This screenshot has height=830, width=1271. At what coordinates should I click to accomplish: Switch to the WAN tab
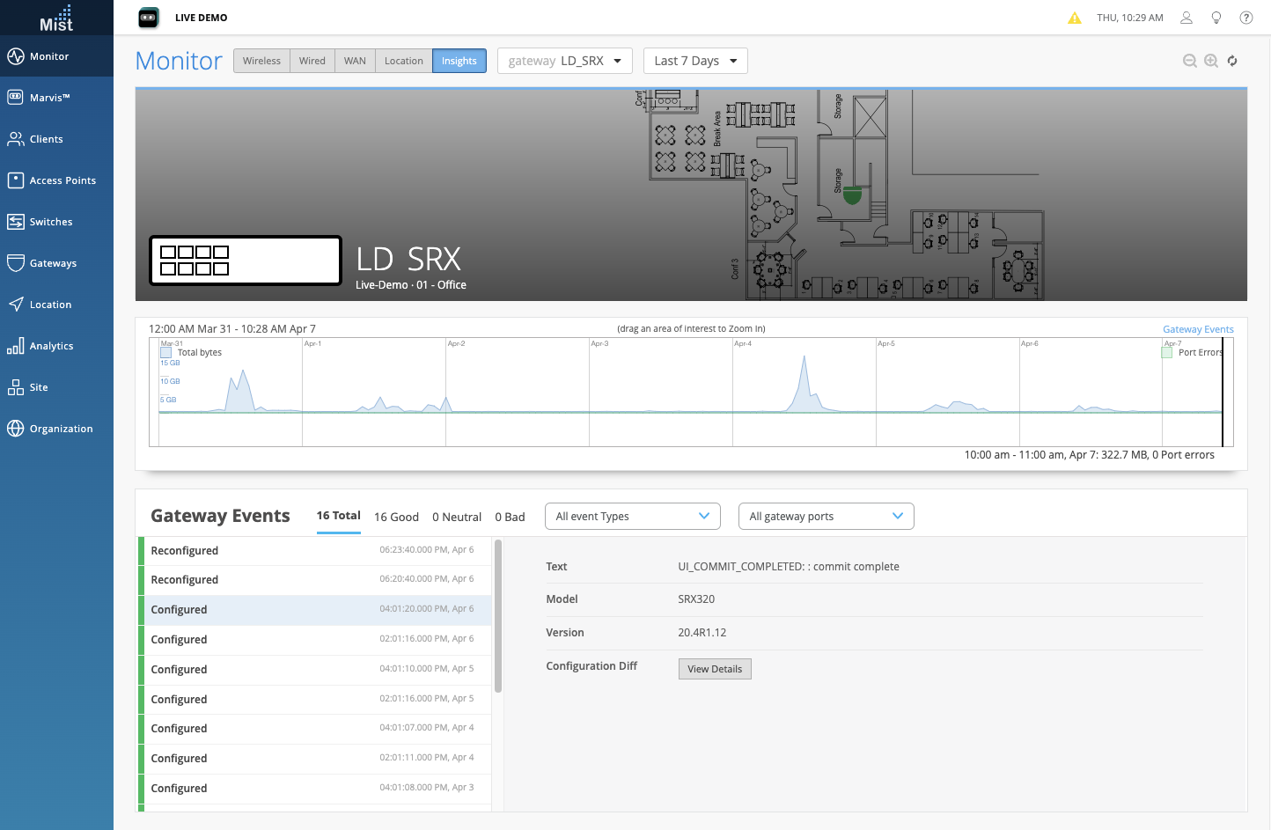(x=355, y=61)
